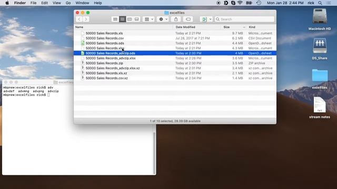This screenshot has height=189, width=337.
Task: Click the CSV Document kind cell
Action: coord(260,38)
